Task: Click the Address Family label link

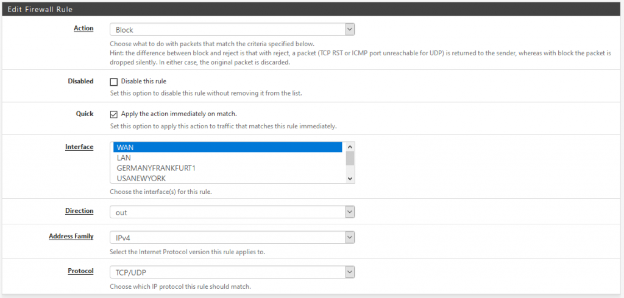Action: (x=71, y=237)
